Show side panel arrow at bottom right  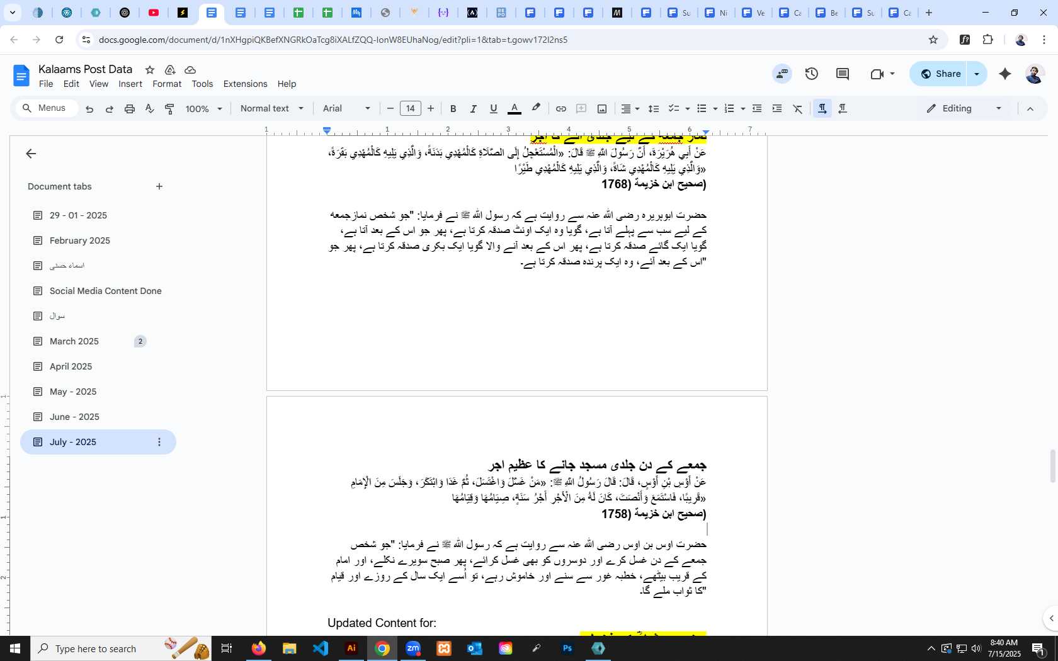(1050, 618)
